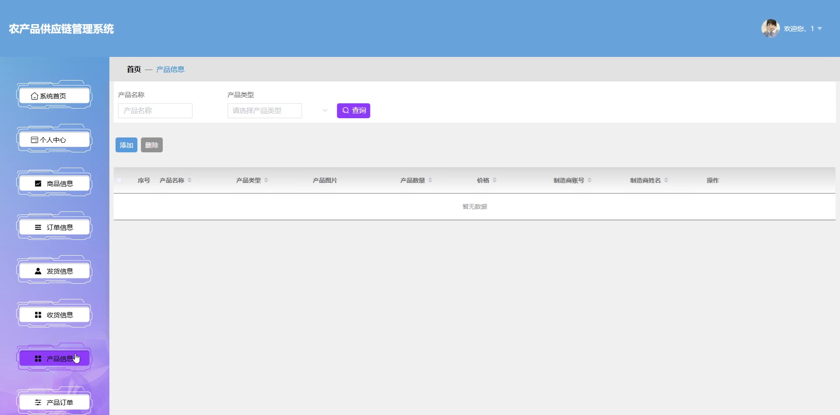
Task: Open 产品订单 in the sidebar
Action: click(54, 402)
